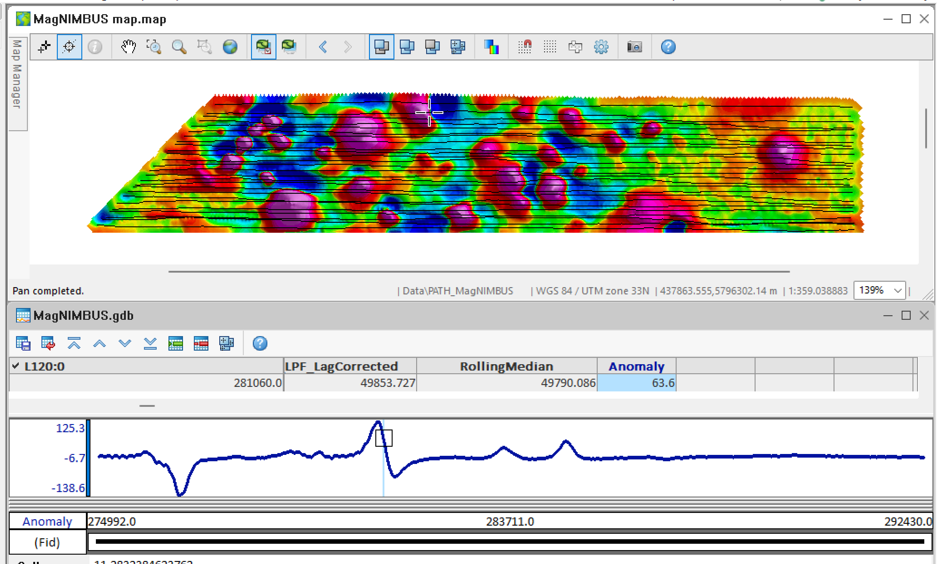Viewport: 937px width, 564px height.
Task: Delete the current line using the red icon
Action: (x=201, y=343)
